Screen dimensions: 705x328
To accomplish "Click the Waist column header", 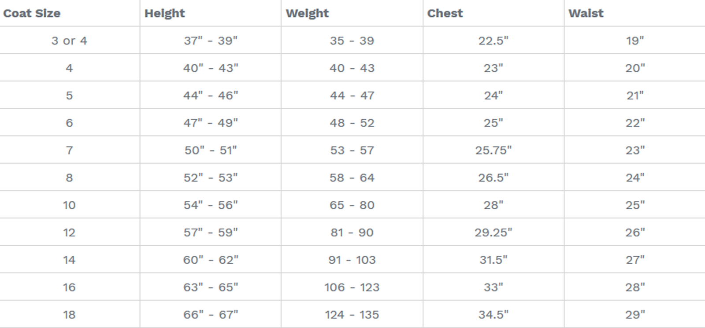I will coord(586,13).
